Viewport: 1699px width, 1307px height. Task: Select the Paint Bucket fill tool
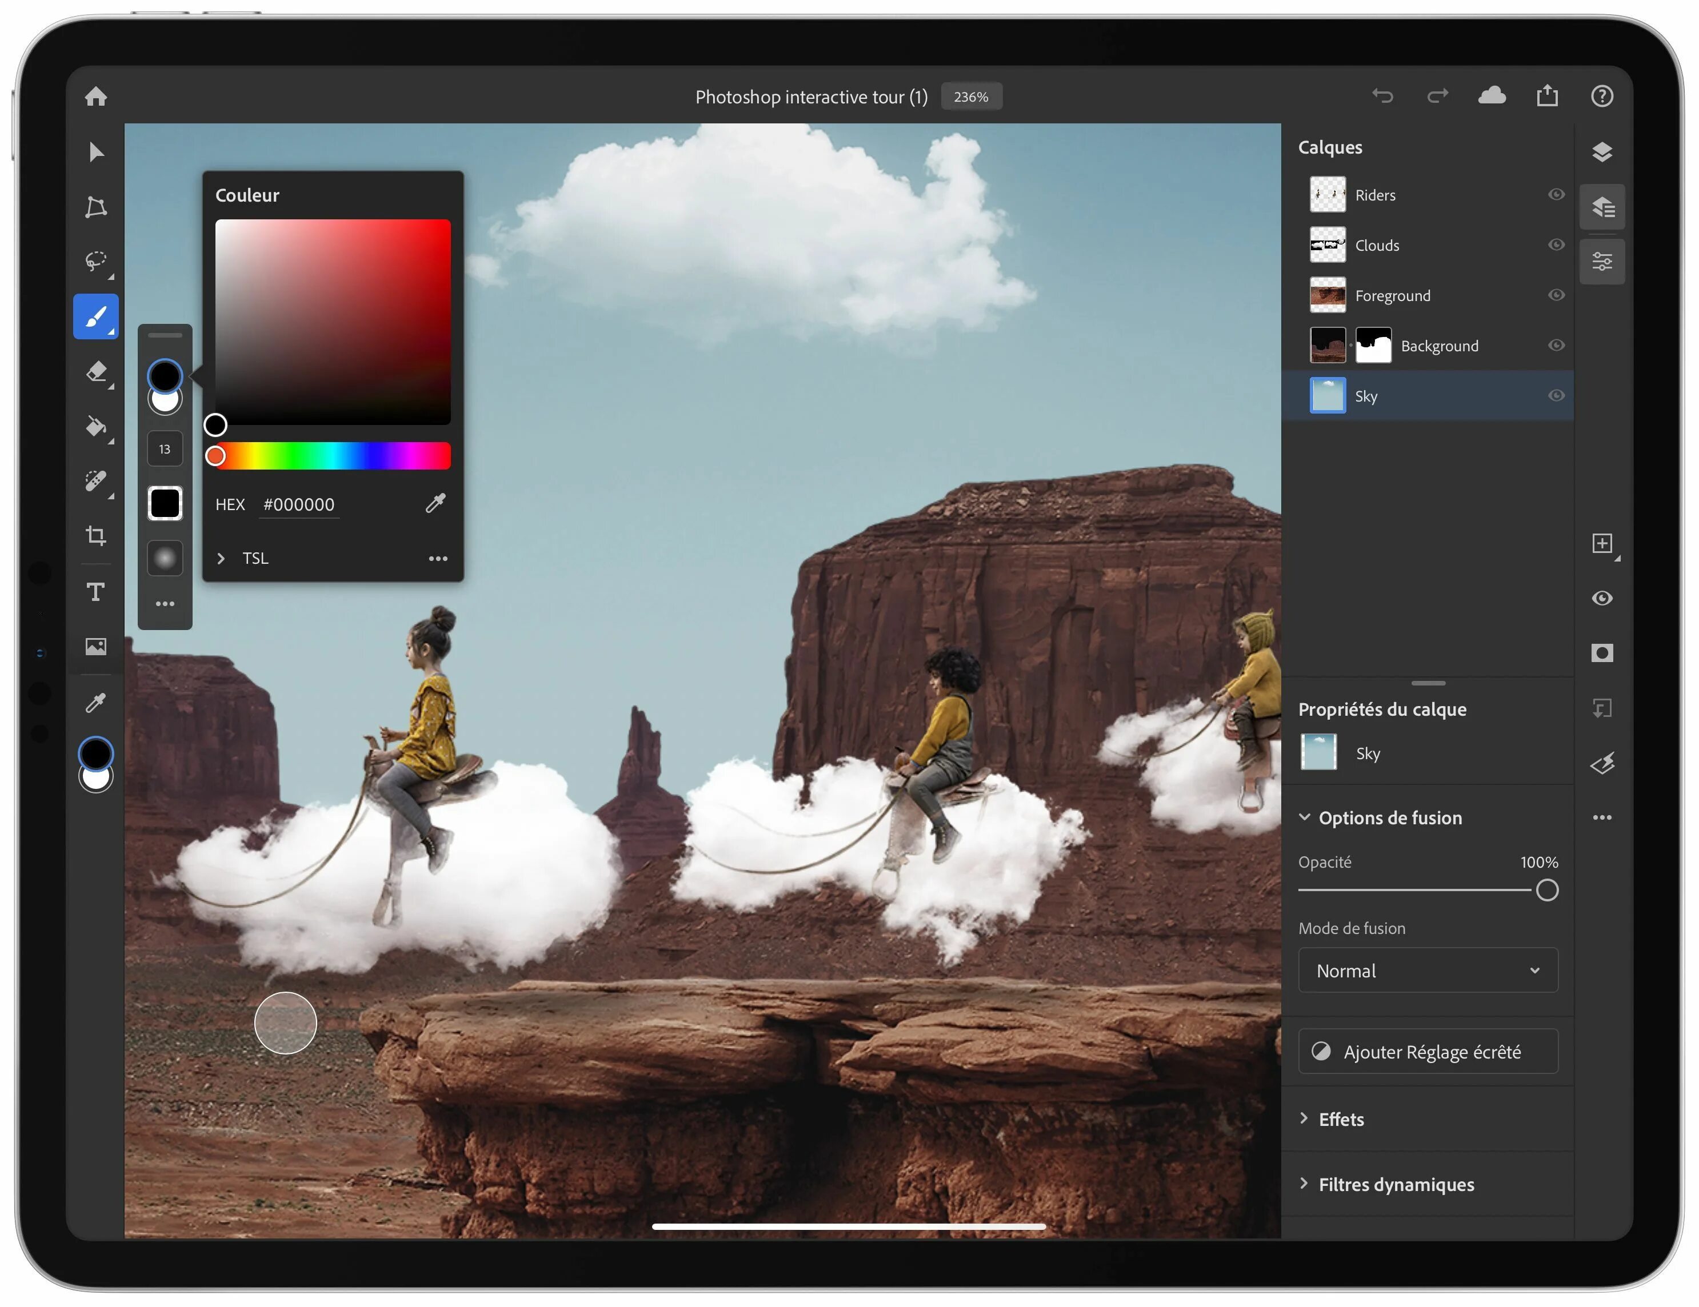tap(95, 426)
